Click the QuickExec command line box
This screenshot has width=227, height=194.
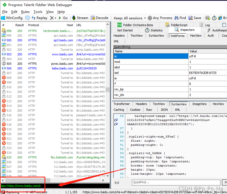tap(55, 186)
